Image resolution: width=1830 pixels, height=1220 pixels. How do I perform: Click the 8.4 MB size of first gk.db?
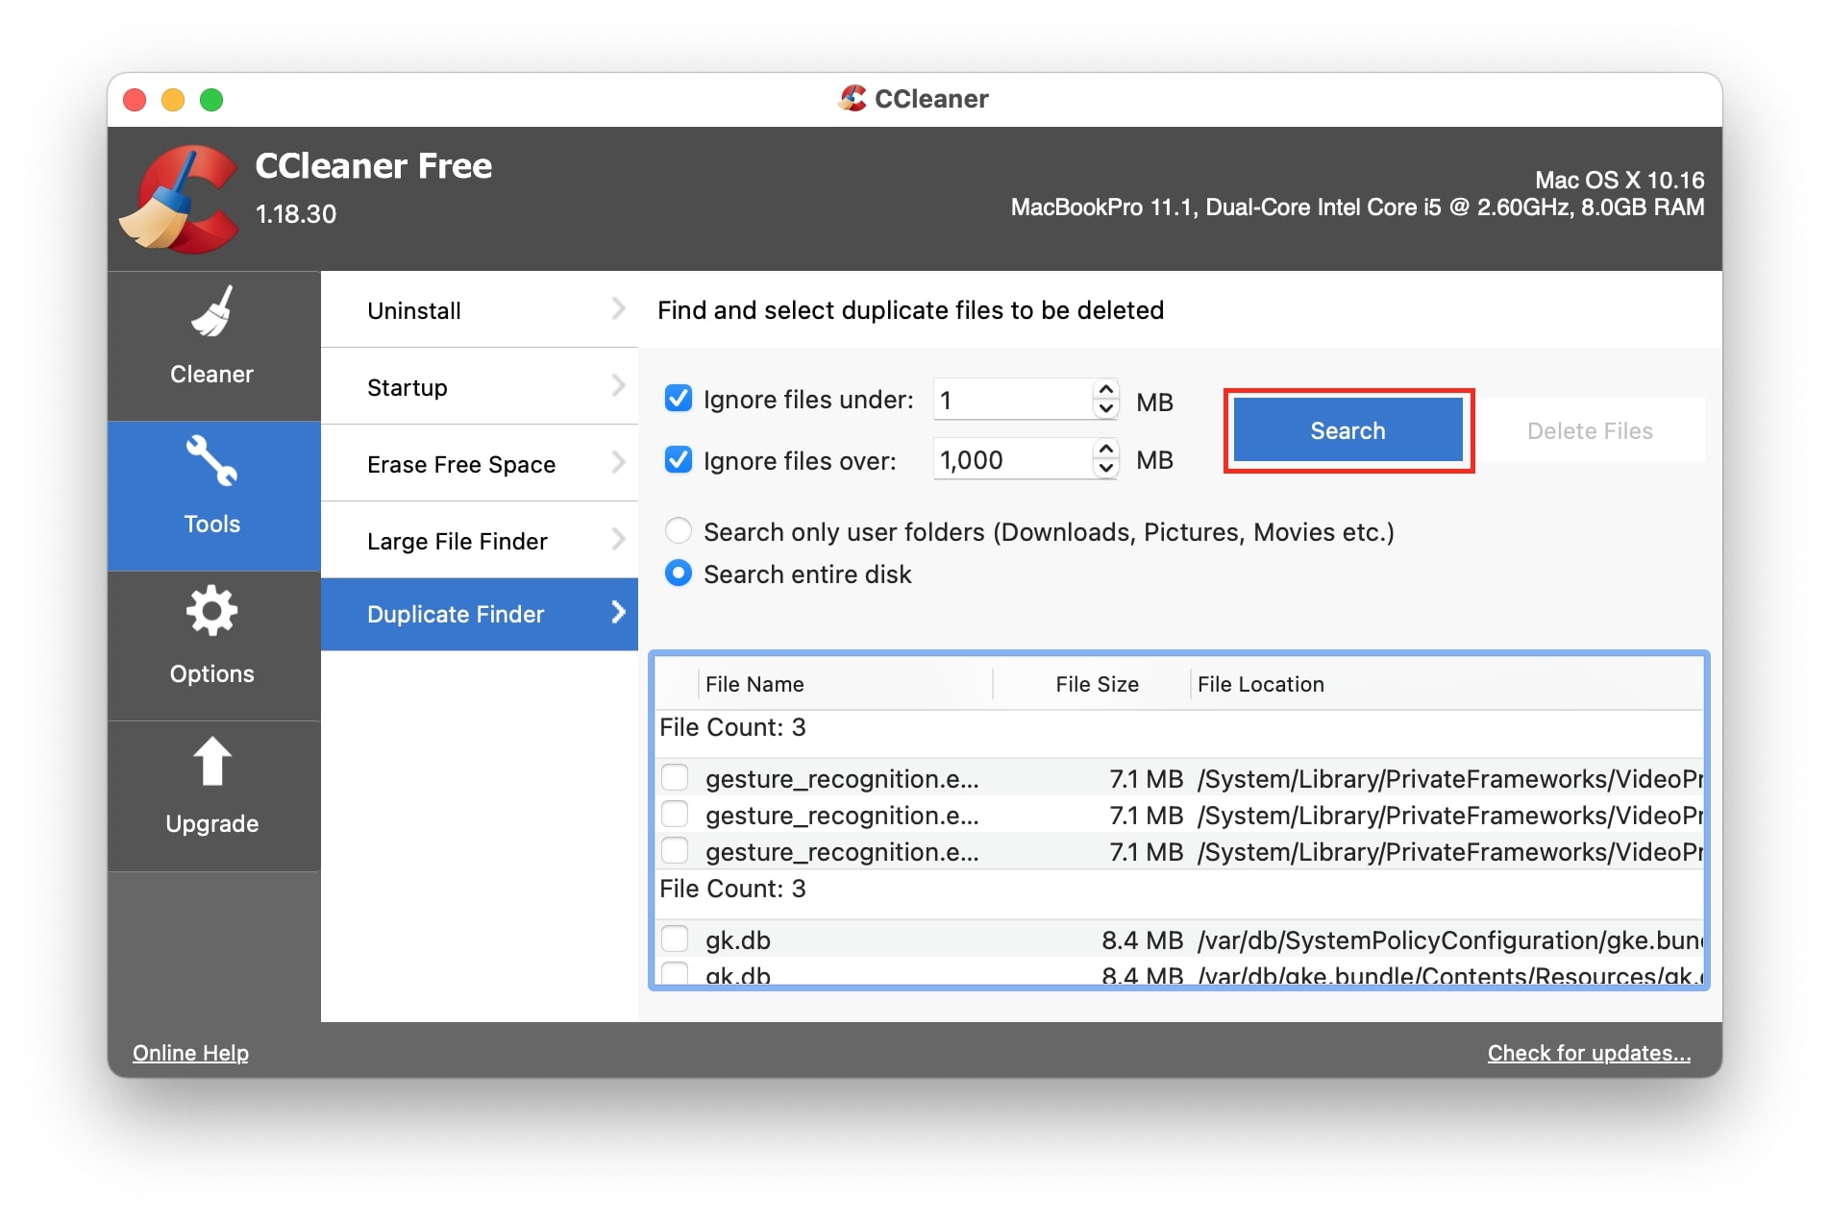point(1142,939)
